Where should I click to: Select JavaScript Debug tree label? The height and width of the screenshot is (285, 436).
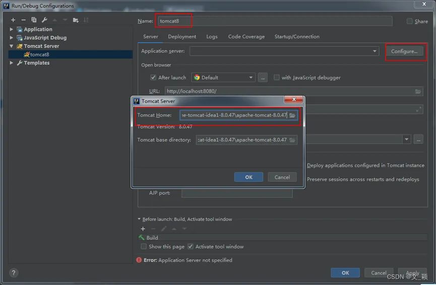(45, 37)
